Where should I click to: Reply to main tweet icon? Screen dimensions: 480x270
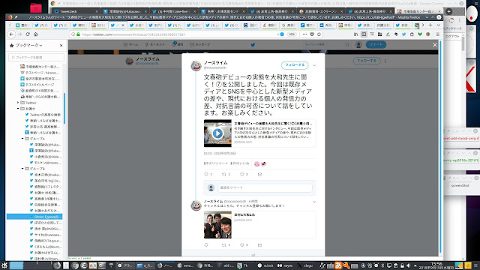206,174
